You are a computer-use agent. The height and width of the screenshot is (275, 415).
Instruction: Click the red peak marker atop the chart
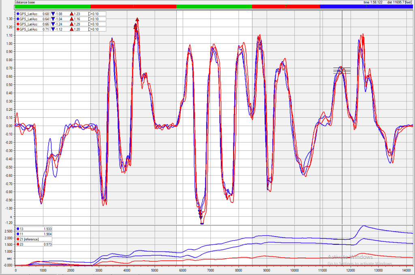point(137,19)
